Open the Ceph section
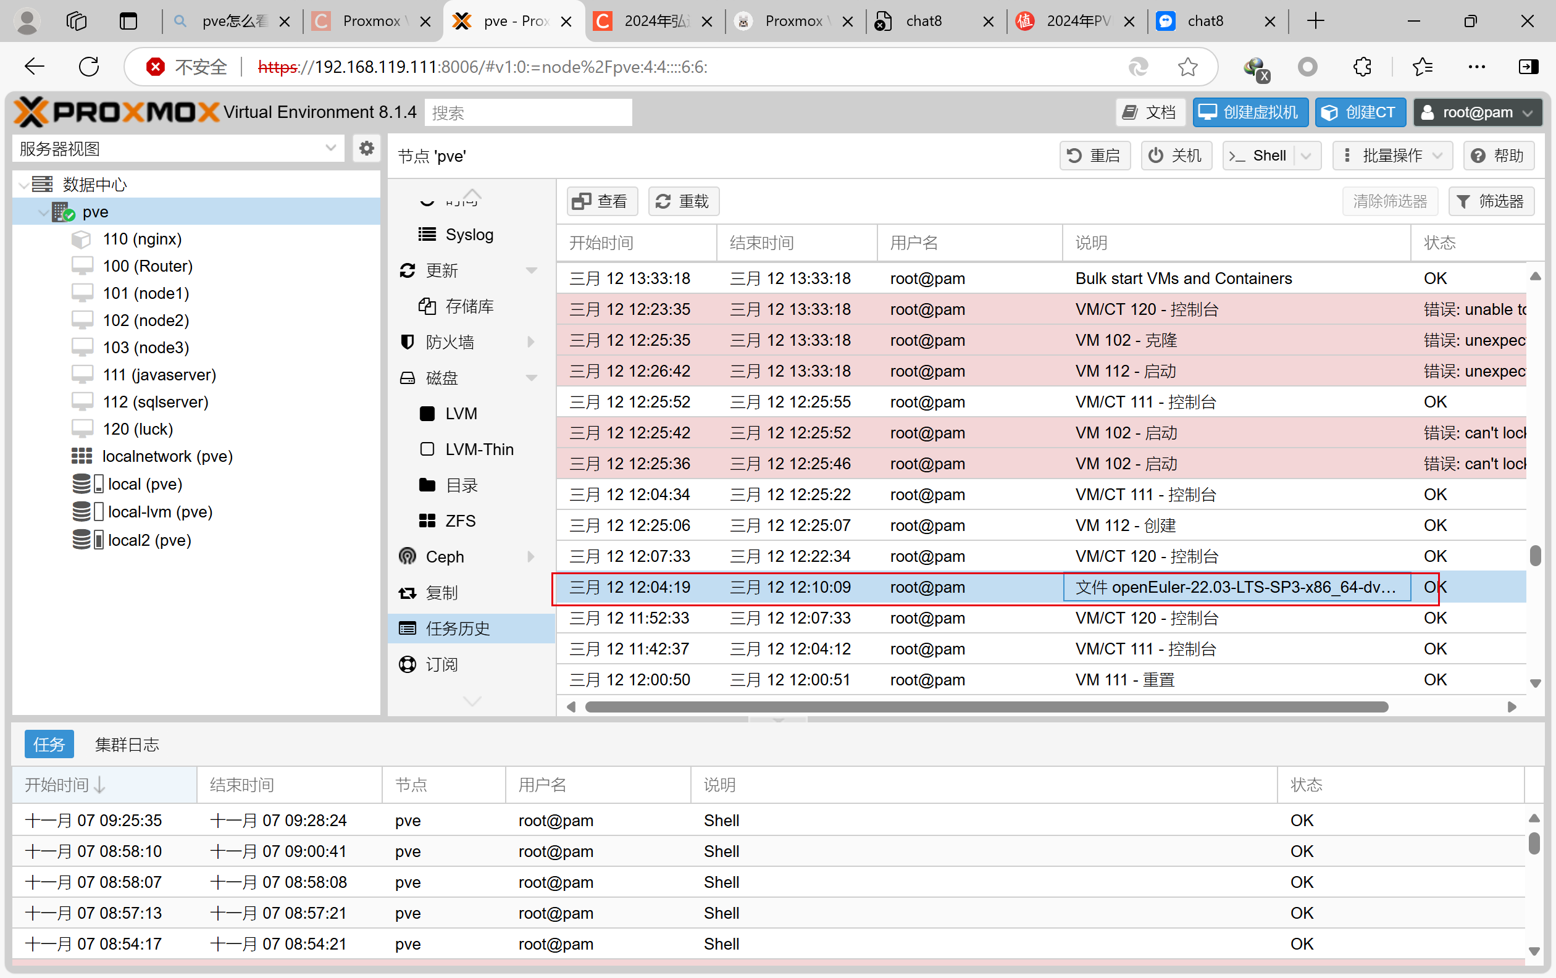 445,556
